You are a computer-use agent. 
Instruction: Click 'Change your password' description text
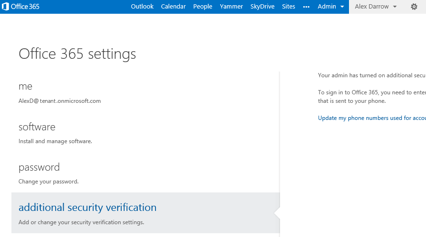click(x=48, y=182)
